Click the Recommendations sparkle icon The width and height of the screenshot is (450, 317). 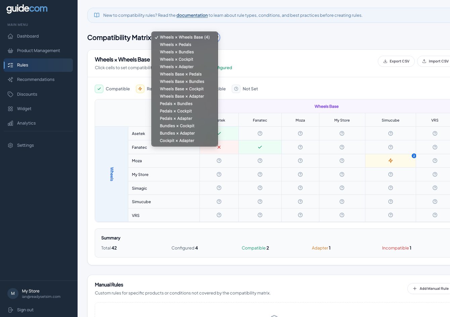point(10,80)
